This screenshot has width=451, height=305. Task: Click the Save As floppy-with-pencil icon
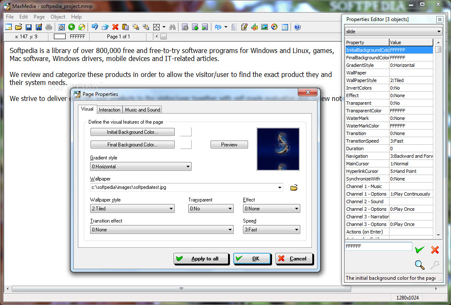(39, 27)
